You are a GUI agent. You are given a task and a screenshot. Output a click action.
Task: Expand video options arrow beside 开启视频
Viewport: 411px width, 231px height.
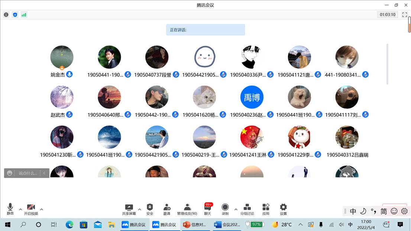pos(42,209)
